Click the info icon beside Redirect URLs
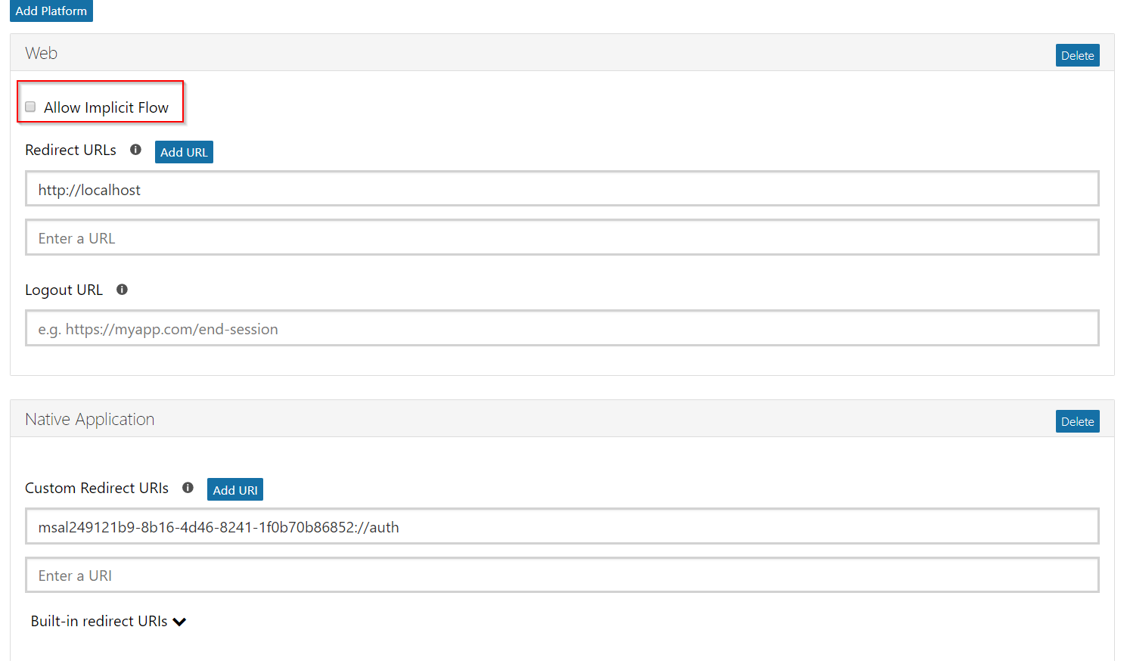 (x=135, y=150)
